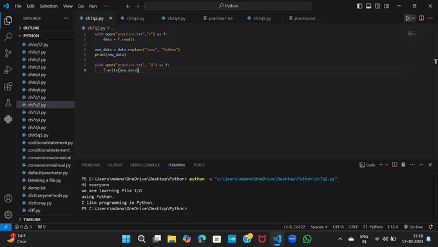
Task: Maximize the panel size chevron
Action: (x=421, y=164)
